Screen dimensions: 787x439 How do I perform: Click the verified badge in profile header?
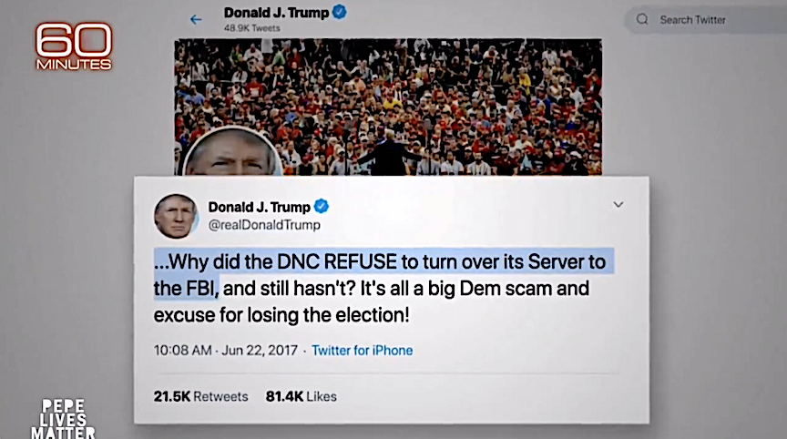point(340,12)
